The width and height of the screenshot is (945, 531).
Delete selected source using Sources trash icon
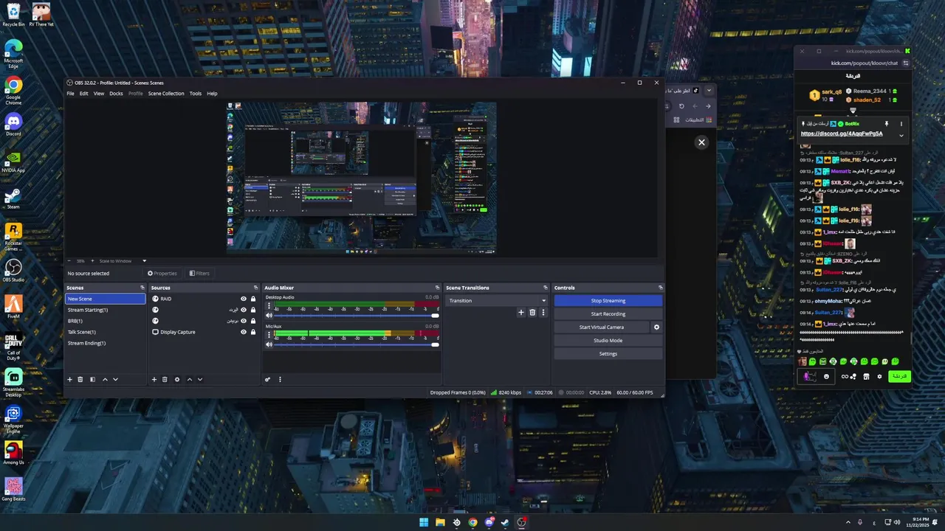pos(165,379)
